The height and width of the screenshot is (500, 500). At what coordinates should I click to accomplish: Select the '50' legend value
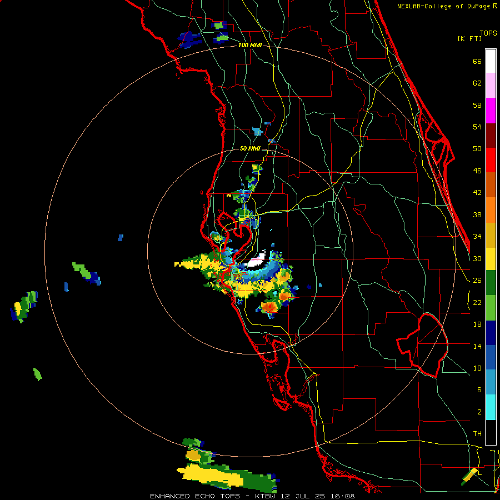click(x=477, y=149)
